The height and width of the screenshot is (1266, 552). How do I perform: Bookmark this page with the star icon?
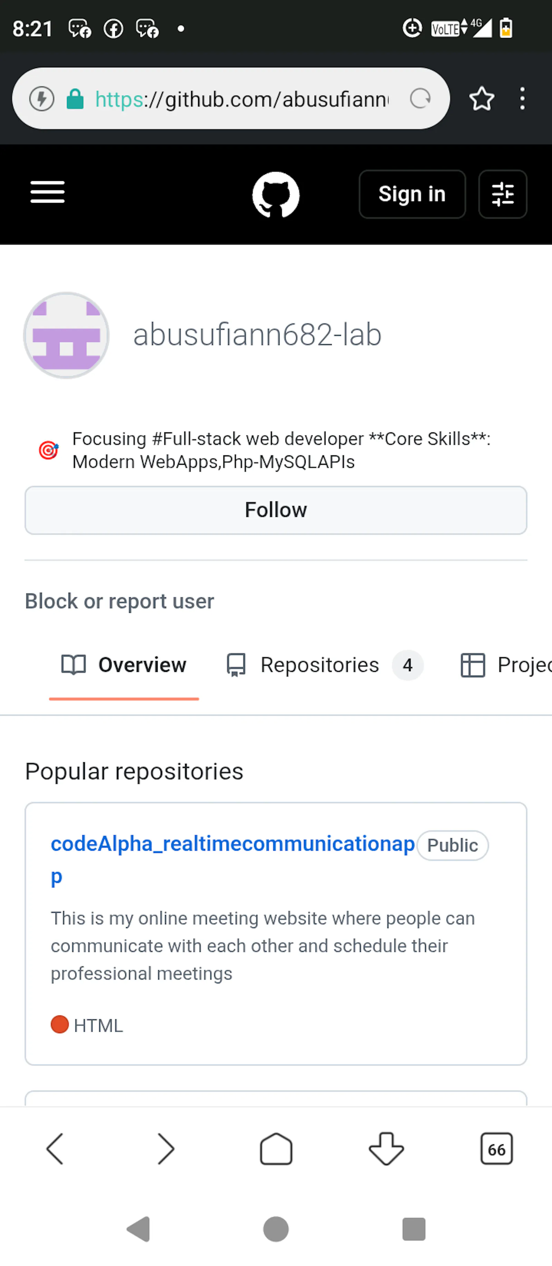[x=481, y=99]
